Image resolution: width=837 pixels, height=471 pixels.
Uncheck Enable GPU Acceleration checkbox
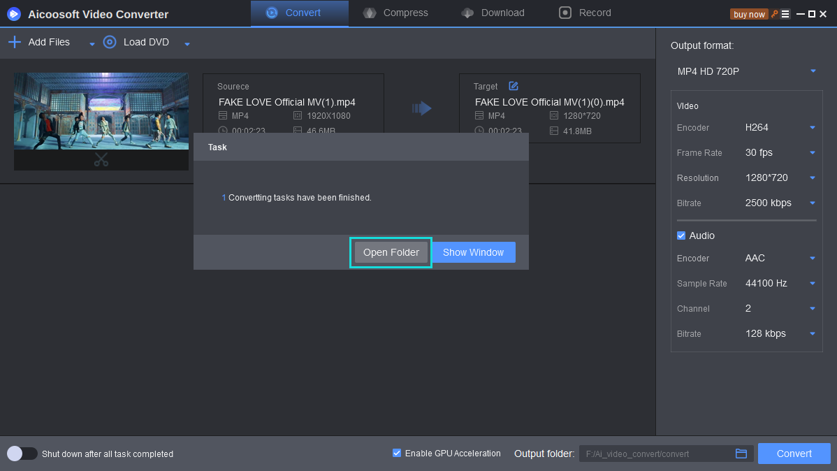tap(397, 453)
